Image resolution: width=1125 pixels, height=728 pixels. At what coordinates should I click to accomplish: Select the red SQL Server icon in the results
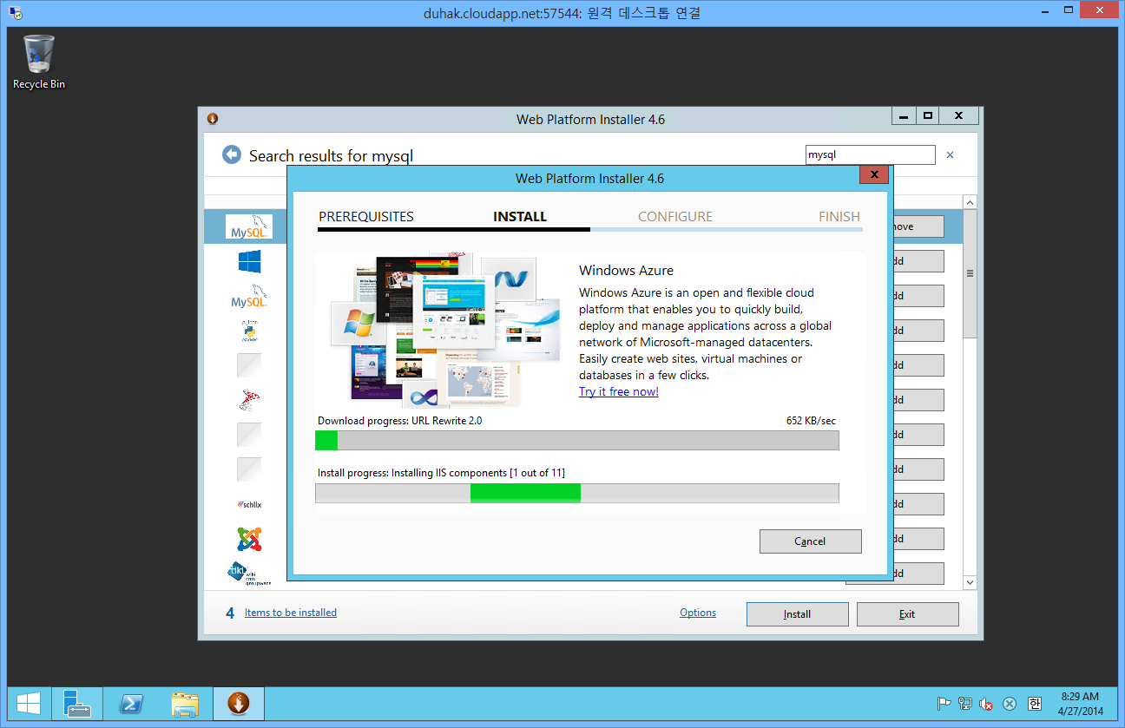pos(249,400)
